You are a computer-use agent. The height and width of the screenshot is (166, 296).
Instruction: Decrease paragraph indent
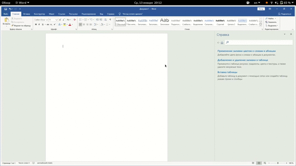point(97,20)
